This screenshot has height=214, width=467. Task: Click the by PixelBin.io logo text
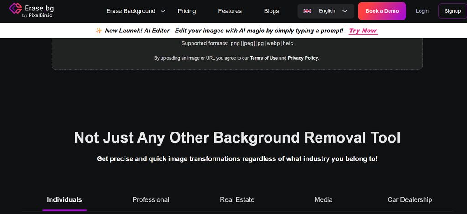point(37,15)
